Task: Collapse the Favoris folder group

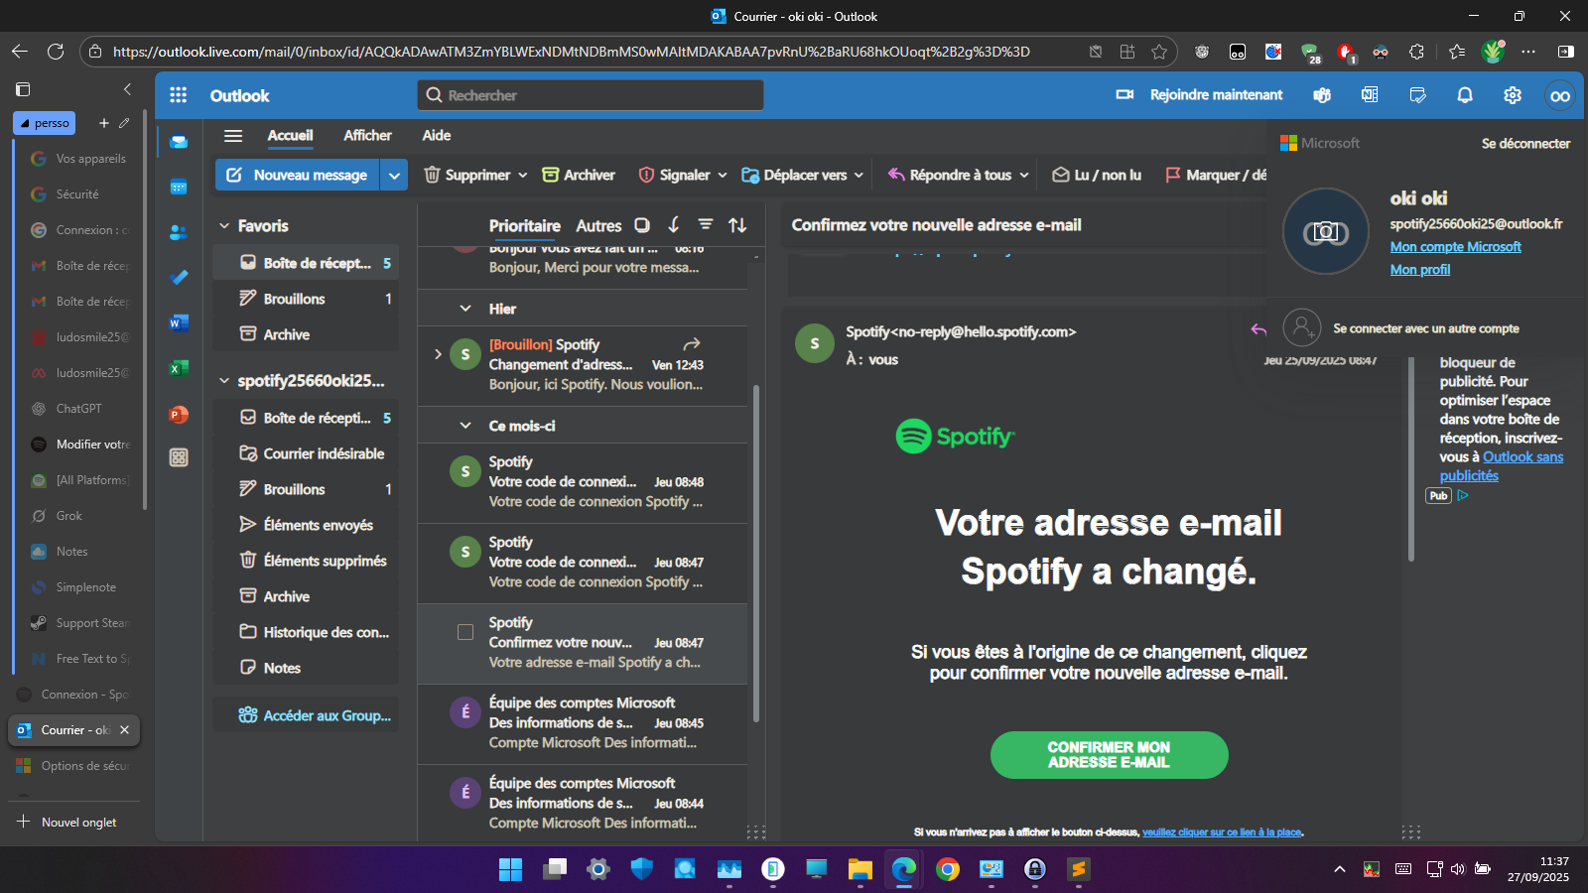Action: [x=224, y=226]
